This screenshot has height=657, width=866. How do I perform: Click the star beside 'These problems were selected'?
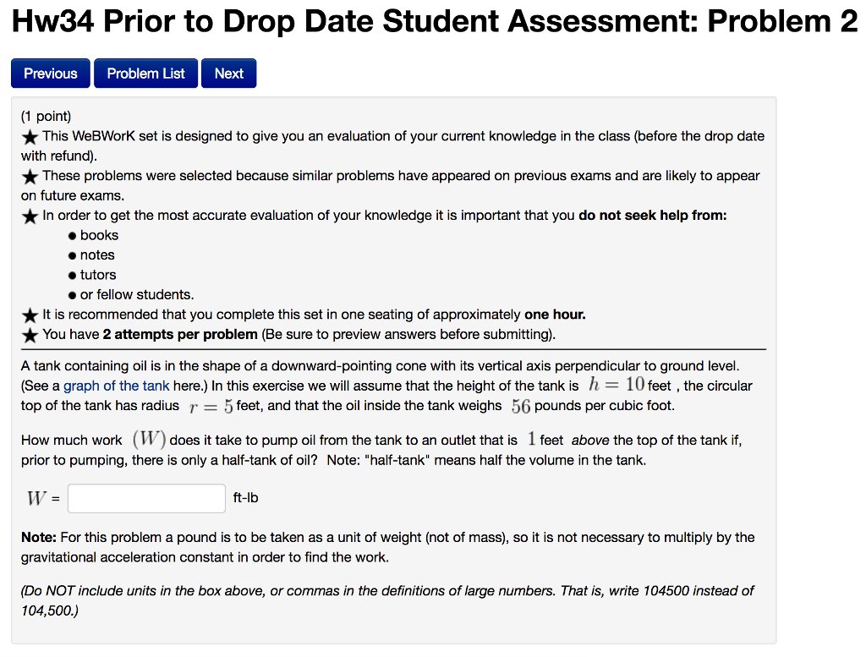pos(30,177)
